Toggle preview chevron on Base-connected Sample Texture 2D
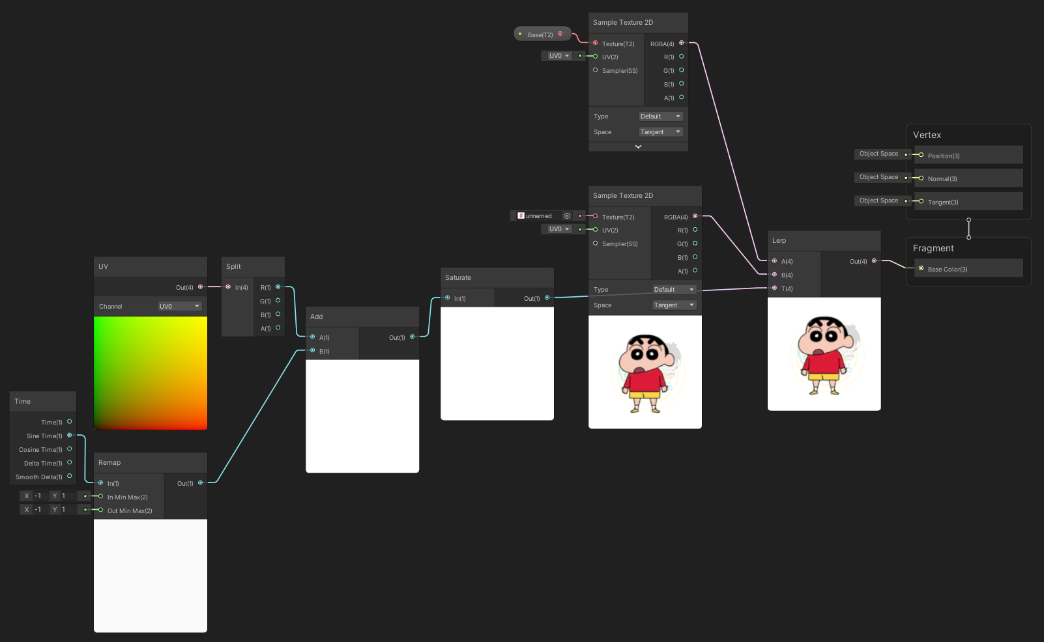The image size is (1044, 642). pos(638,147)
